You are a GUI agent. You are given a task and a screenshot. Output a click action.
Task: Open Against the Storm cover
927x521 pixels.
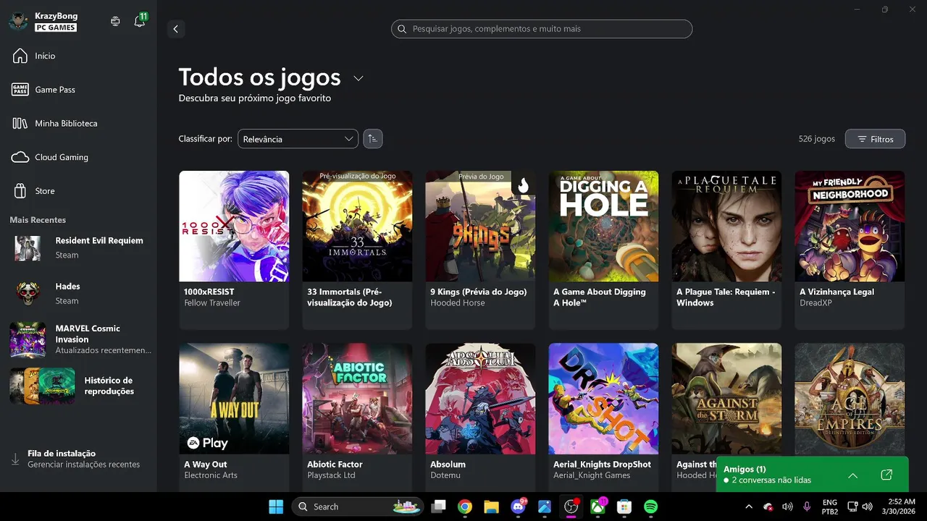coord(726,398)
